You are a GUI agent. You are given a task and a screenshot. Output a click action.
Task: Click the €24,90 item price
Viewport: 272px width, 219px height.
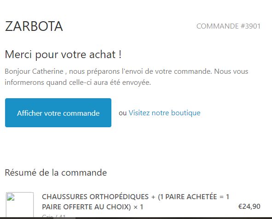[x=249, y=207]
